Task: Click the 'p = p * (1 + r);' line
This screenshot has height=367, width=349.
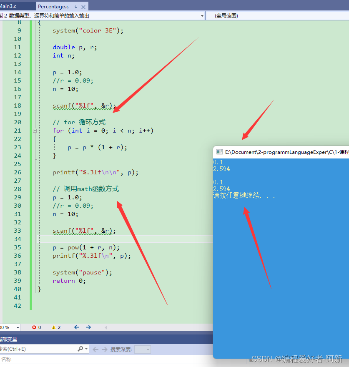Action: coord(97,148)
